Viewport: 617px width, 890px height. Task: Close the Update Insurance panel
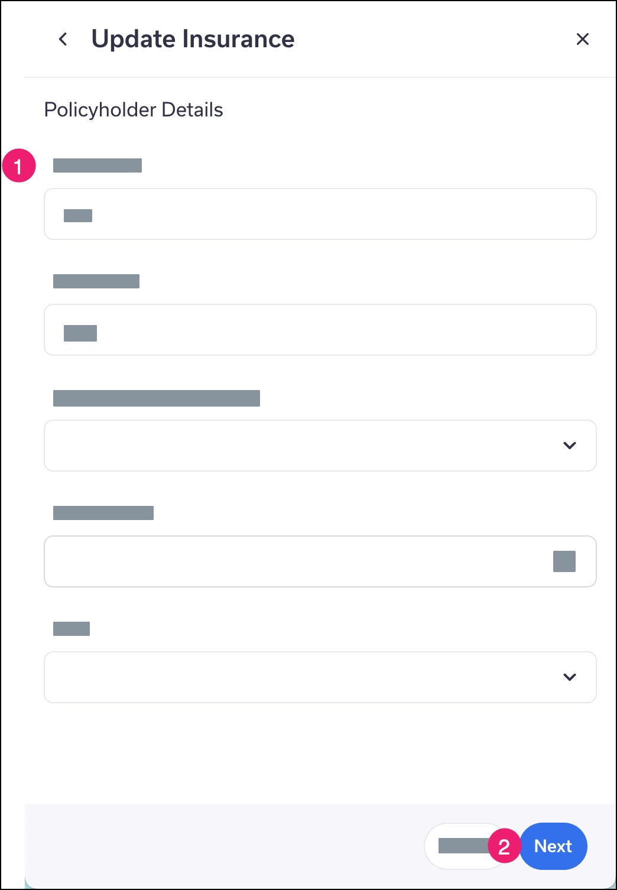[582, 39]
